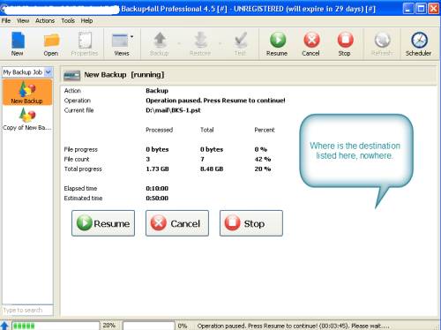
Task: Open the Actions menu
Action: [45, 20]
